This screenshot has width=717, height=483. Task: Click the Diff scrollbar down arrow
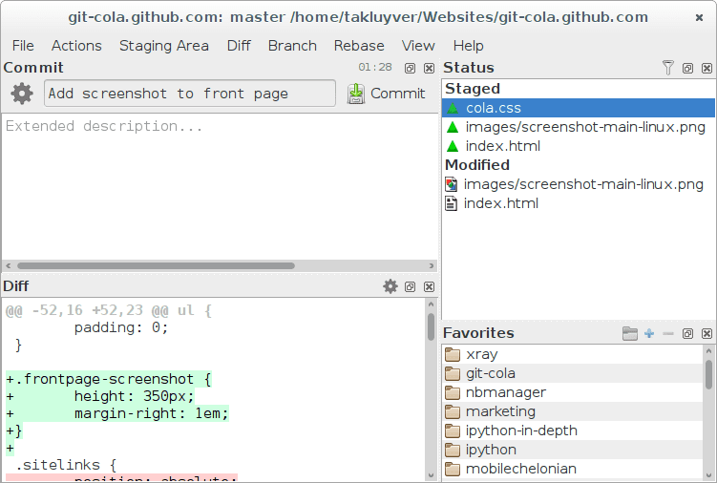pyautogui.click(x=431, y=475)
